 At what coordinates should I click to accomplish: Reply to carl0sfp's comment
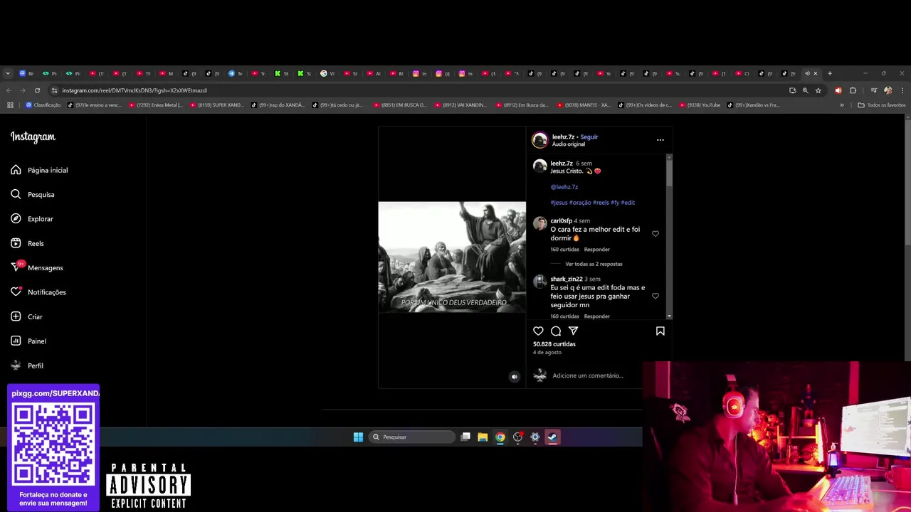tap(596, 250)
